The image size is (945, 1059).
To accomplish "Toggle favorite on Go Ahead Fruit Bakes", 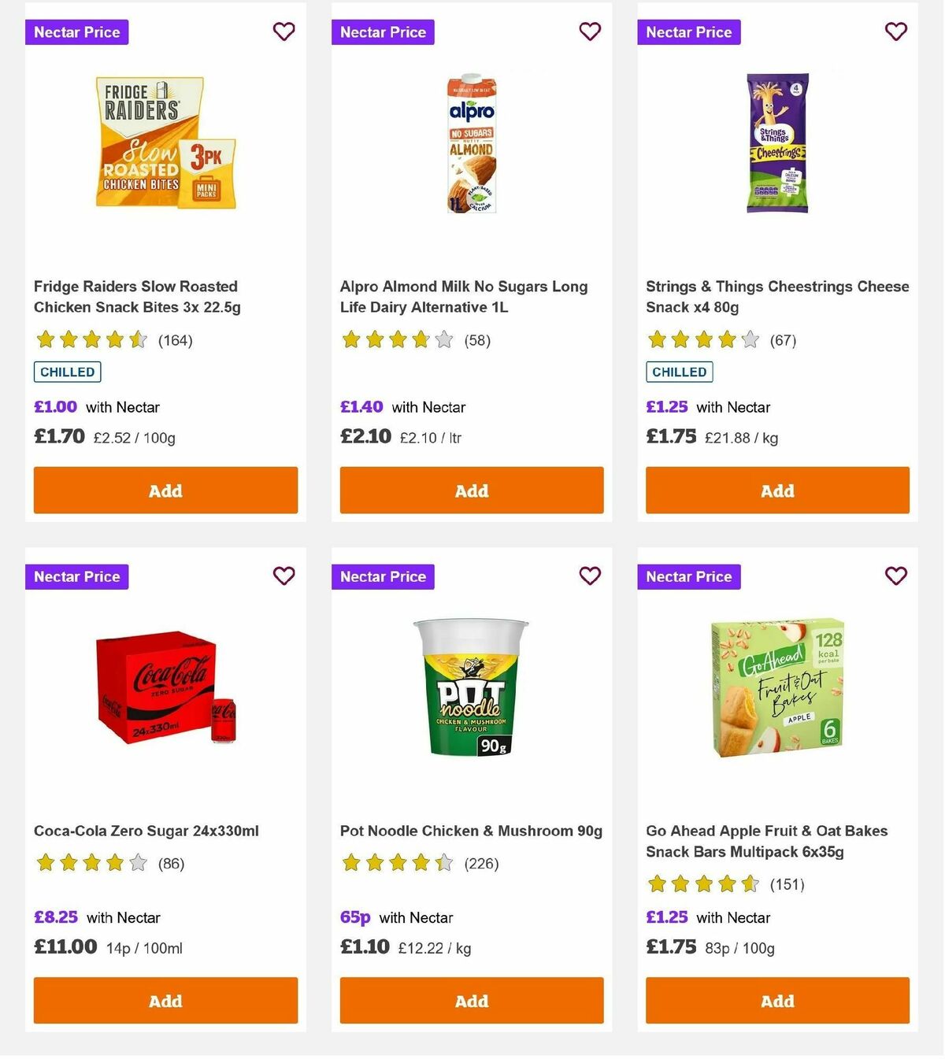I will coord(895,576).
